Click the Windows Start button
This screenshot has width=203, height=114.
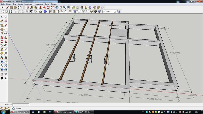click(3, 112)
